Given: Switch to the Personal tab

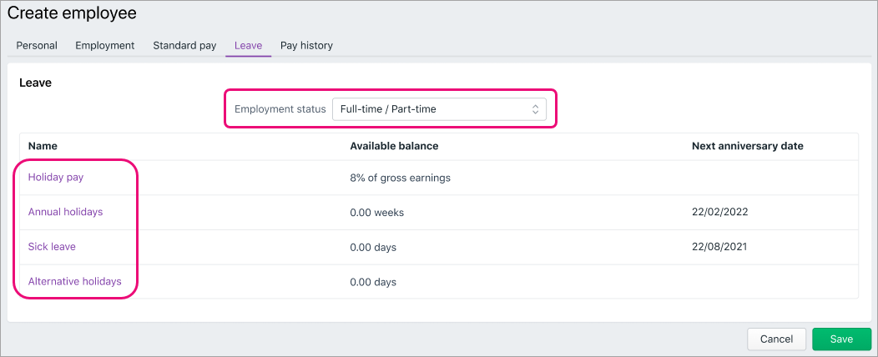Looking at the screenshot, I should click(37, 45).
